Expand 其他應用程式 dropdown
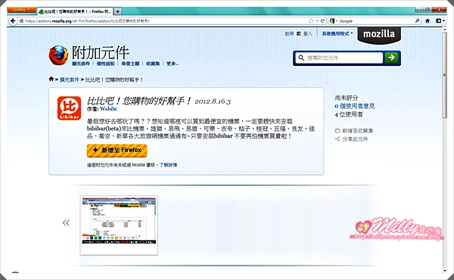 [337, 33]
